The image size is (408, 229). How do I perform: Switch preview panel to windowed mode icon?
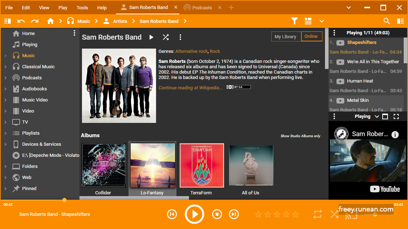tap(385, 116)
